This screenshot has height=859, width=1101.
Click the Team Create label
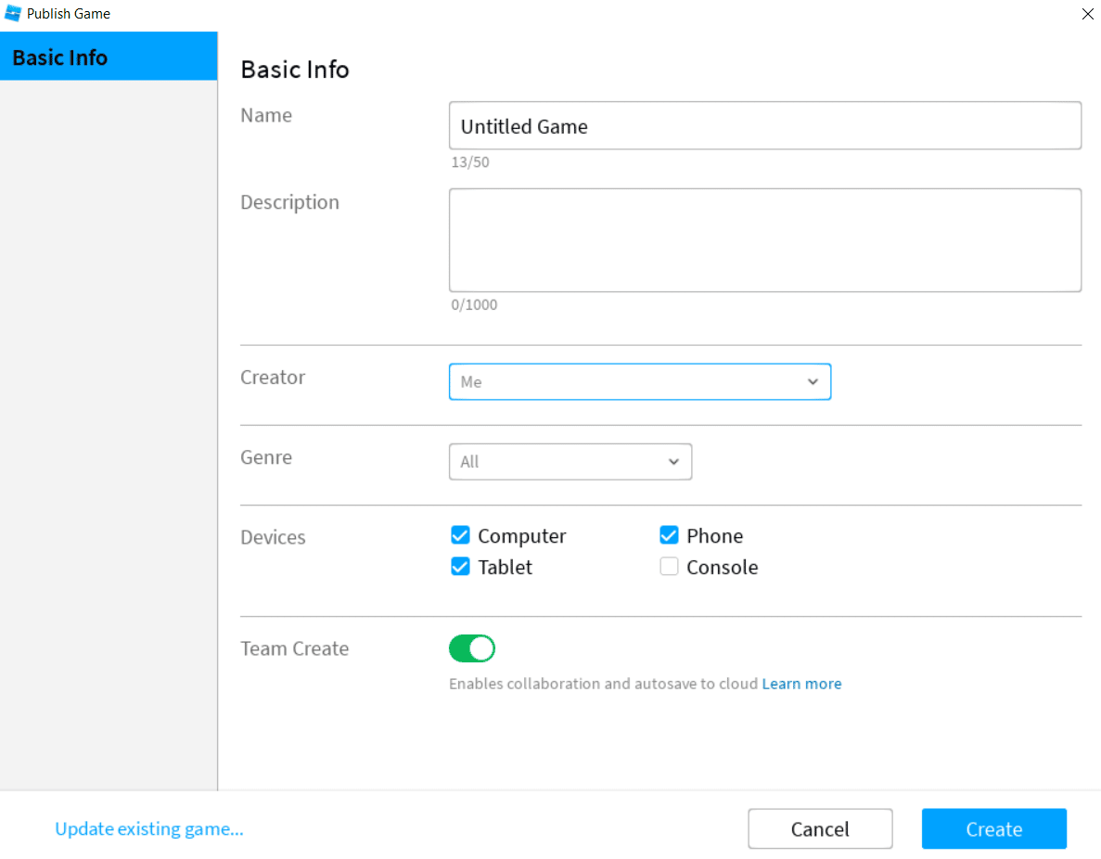294,648
